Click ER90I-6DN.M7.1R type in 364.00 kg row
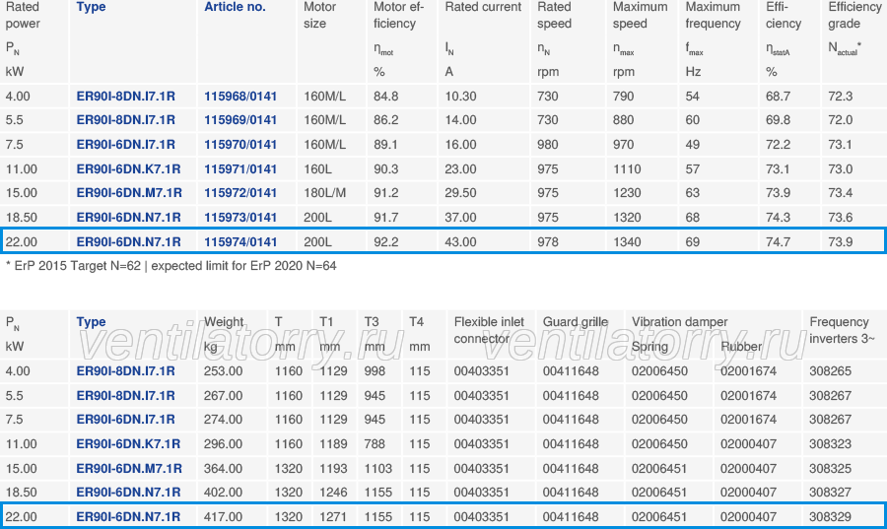887x529 pixels. [x=129, y=469]
